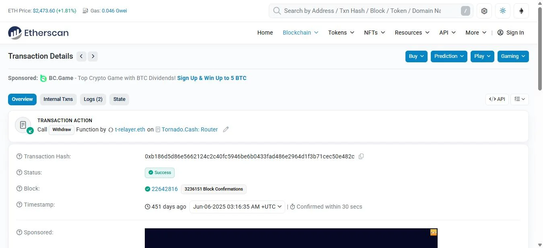
Task: Open the </> API button
Action: click(x=497, y=99)
